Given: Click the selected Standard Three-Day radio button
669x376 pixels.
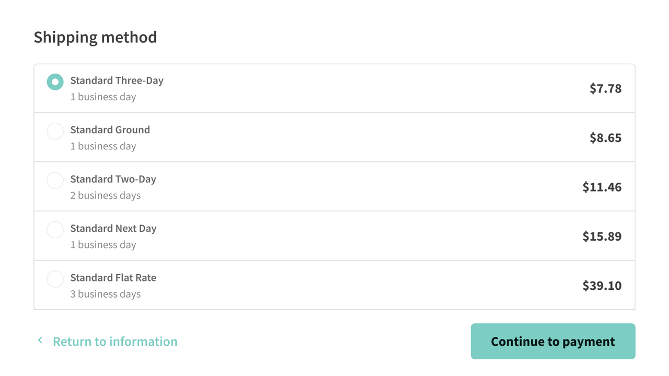Looking at the screenshot, I should [x=55, y=82].
